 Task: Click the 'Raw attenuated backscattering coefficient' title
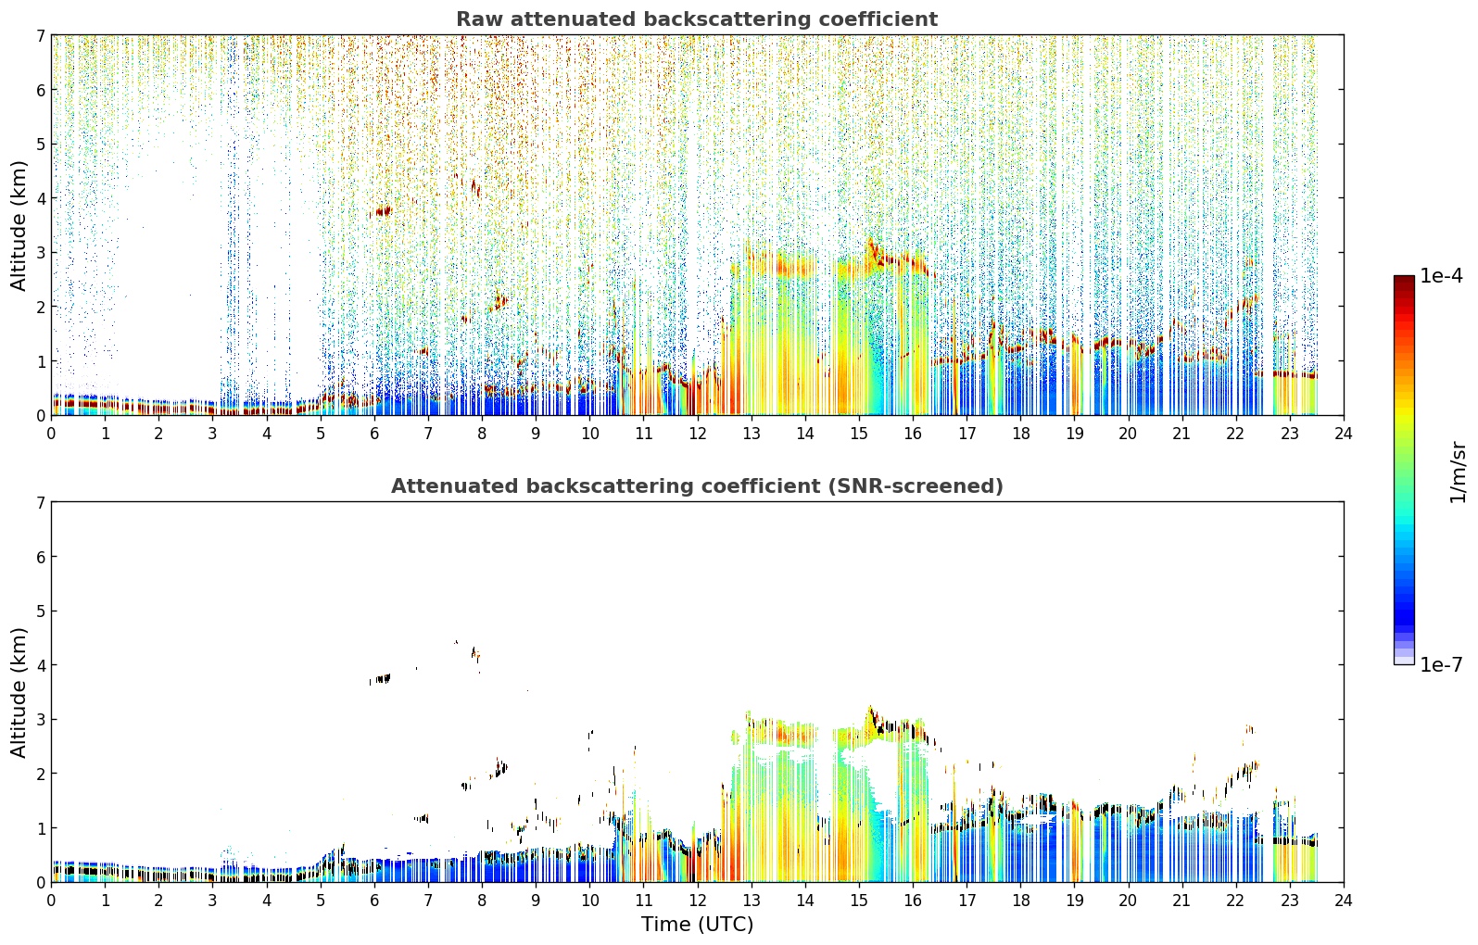tap(697, 19)
